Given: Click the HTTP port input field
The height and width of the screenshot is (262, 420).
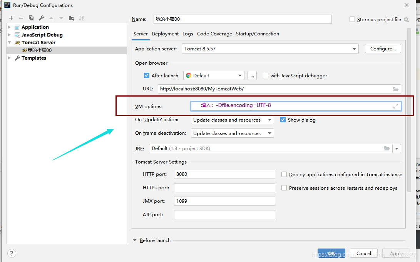Looking at the screenshot, I should [x=224, y=174].
